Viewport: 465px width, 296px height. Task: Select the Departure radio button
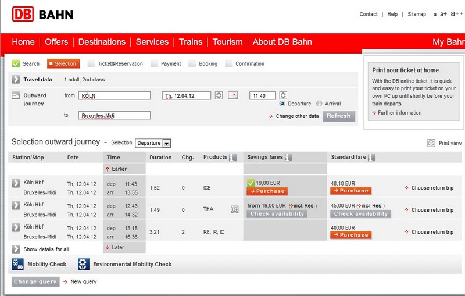[282, 104]
